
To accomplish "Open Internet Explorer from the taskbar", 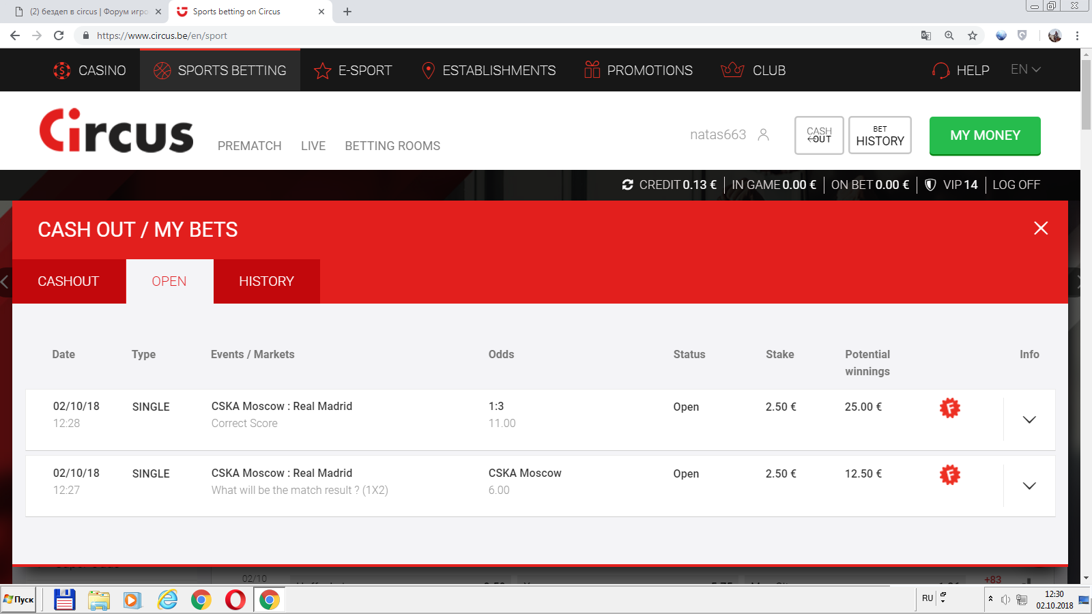I will pyautogui.click(x=167, y=600).
